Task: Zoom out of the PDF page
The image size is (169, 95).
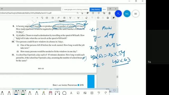Action: (32, 18)
